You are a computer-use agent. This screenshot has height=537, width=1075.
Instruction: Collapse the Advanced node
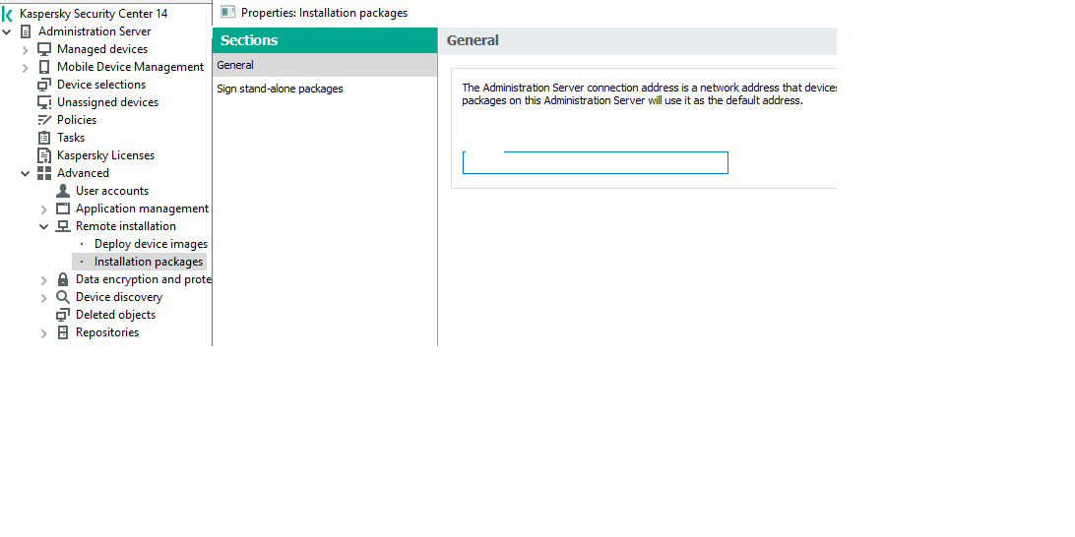(x=26, y=173)
